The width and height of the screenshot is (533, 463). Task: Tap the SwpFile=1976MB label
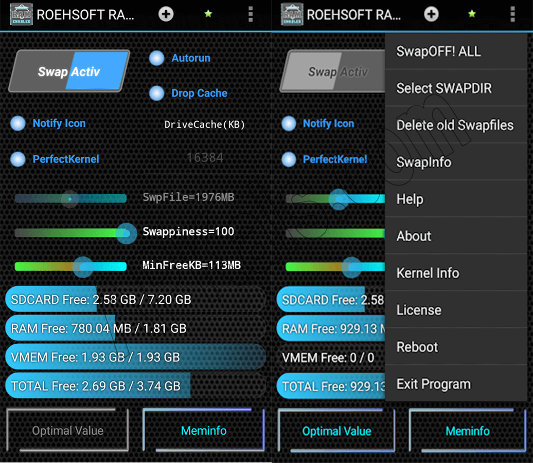(x=188, y=197)
